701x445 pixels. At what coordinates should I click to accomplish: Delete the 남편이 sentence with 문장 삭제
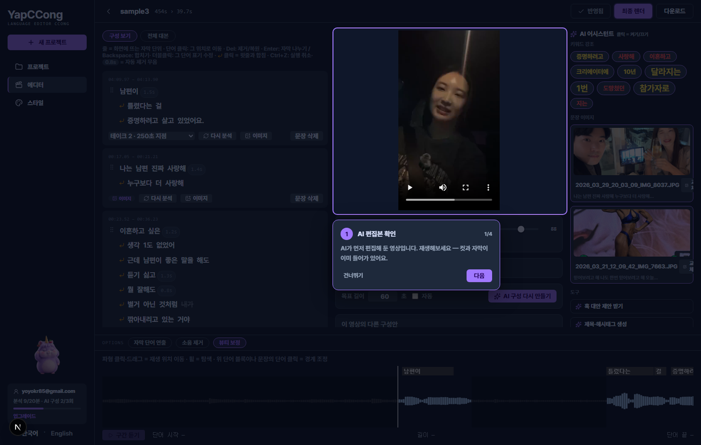[x=306, y=136]
